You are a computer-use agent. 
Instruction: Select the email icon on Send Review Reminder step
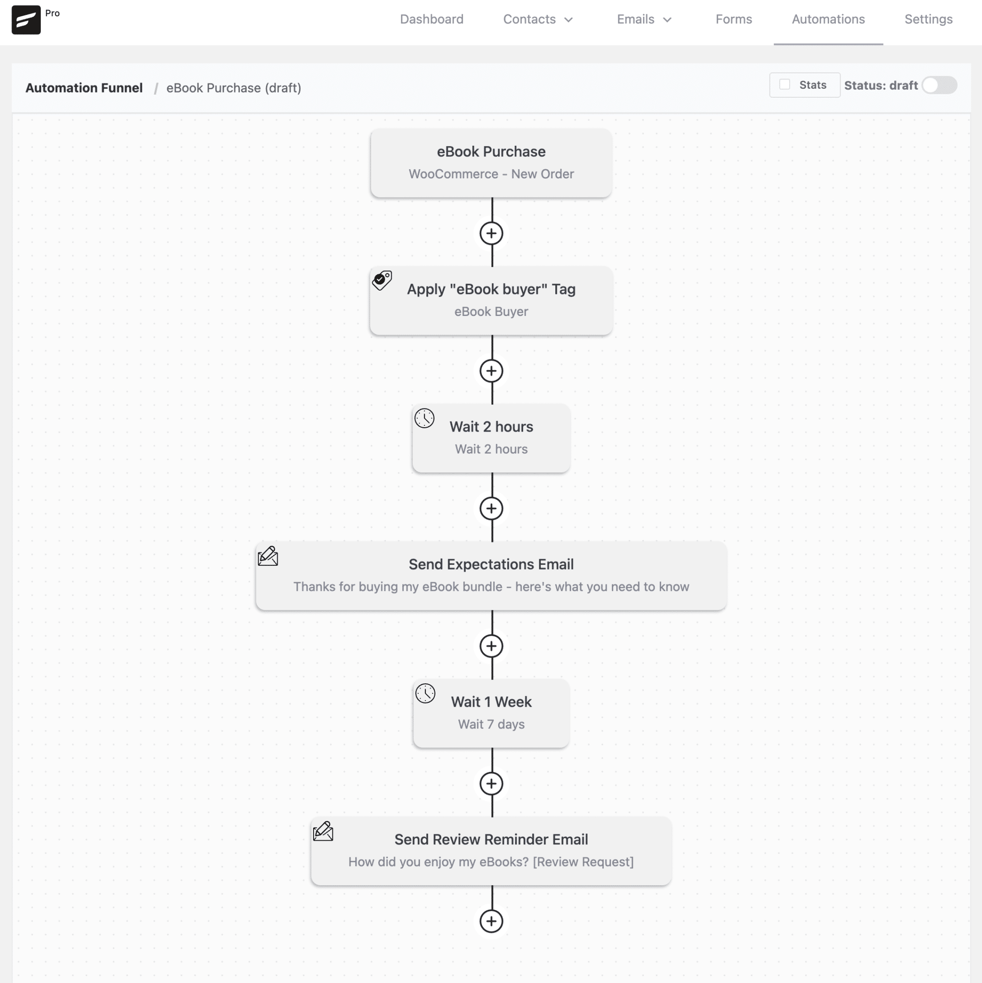pos(324,831)
